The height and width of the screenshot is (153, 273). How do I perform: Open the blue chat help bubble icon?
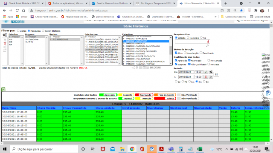[x=268, y=93]
